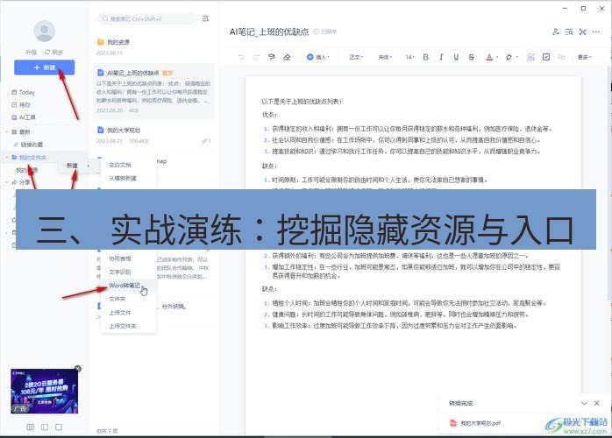Apply the red font color A
612x438 pixels.
[489, 57]
